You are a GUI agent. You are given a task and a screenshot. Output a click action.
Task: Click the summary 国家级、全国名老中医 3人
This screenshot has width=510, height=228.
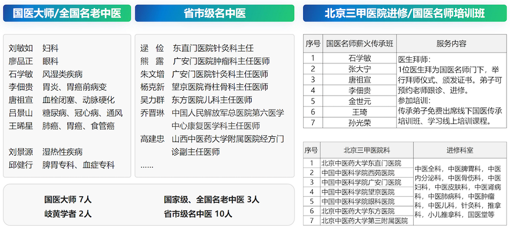click(x=211, y=199)
